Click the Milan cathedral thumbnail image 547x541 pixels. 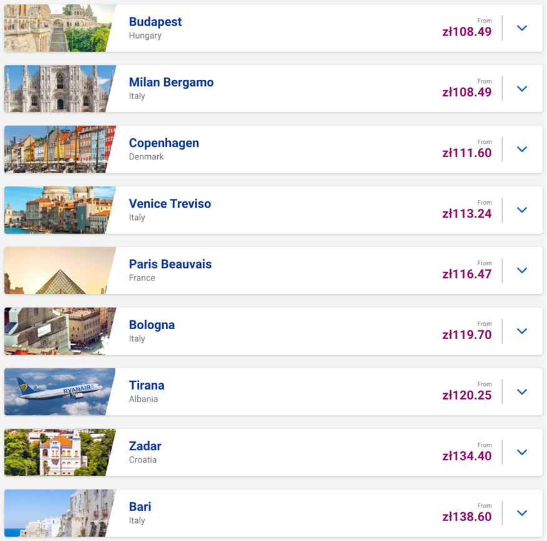coord(59,89)
